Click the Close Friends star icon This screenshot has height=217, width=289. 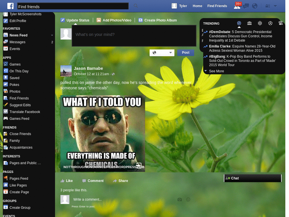click(6, 134)
